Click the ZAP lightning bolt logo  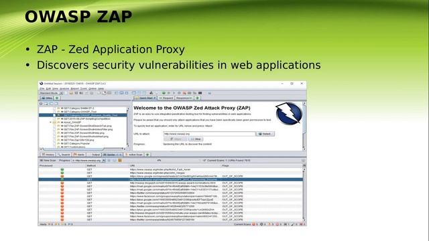(x=289, y=114)
